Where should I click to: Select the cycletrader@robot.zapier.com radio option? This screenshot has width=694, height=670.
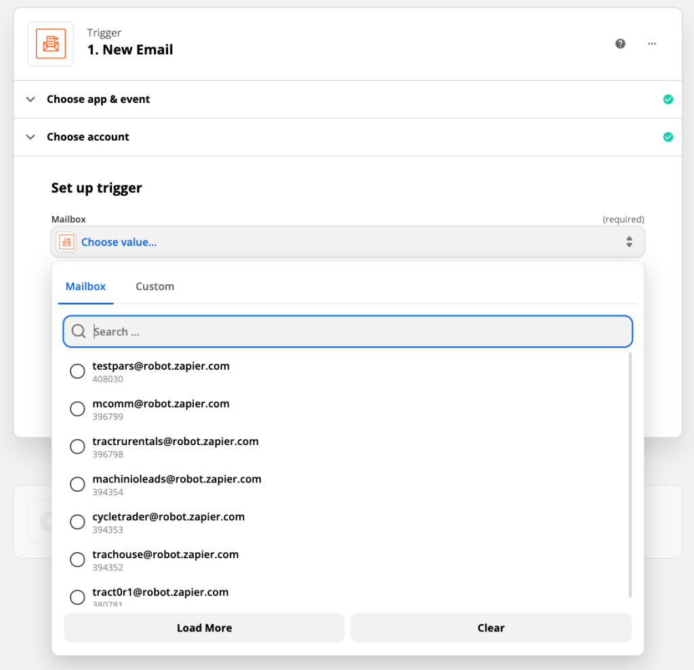click(78, 522)
